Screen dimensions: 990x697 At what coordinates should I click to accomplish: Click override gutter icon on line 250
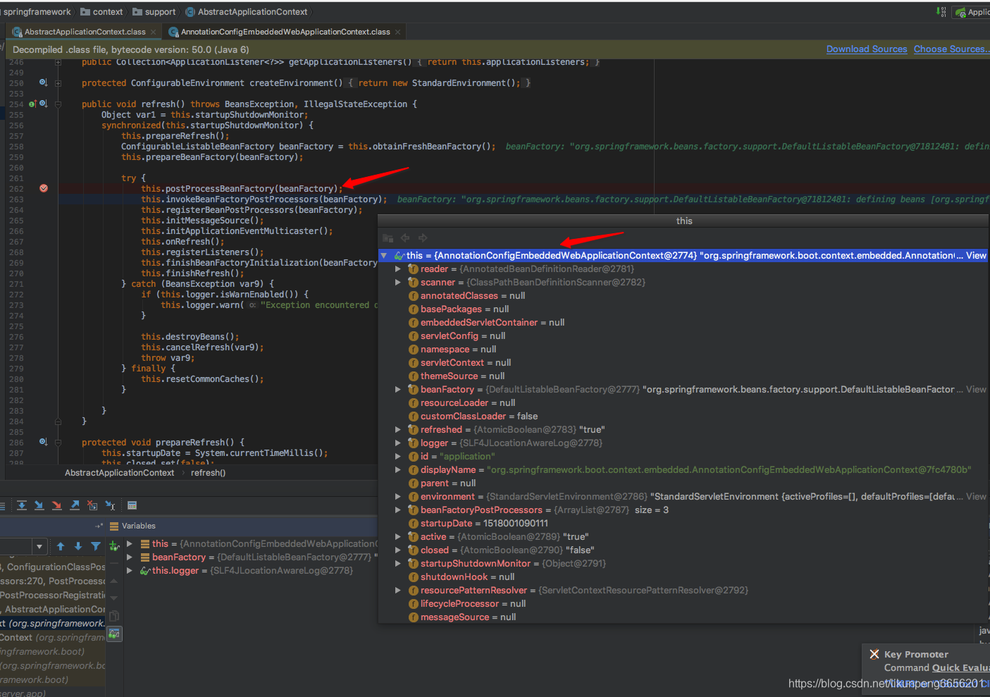click(x=43, y=82)
